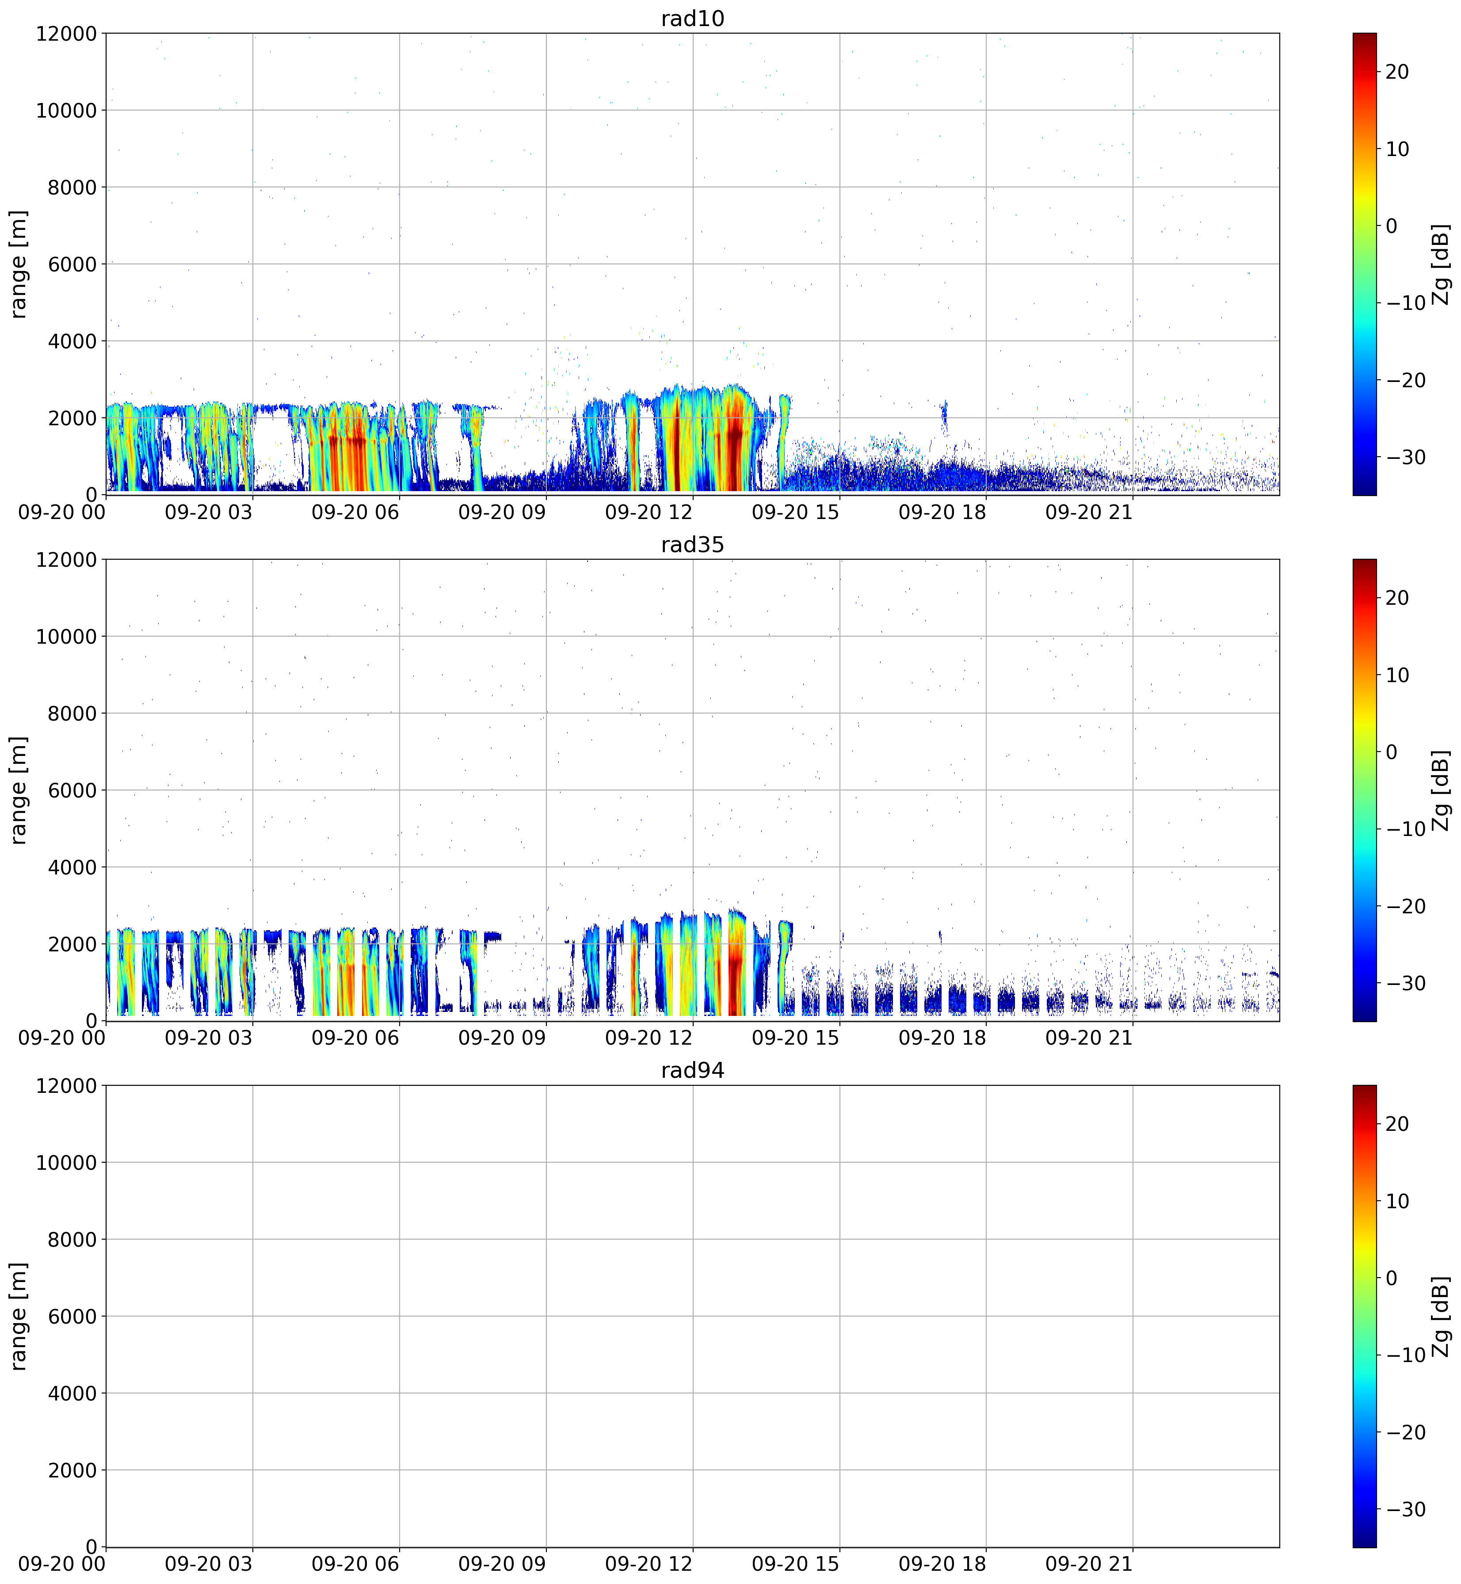Click the empty center of the rad94 plot
This screenshot has height=1584, width=1461.
coord(693,1316)
